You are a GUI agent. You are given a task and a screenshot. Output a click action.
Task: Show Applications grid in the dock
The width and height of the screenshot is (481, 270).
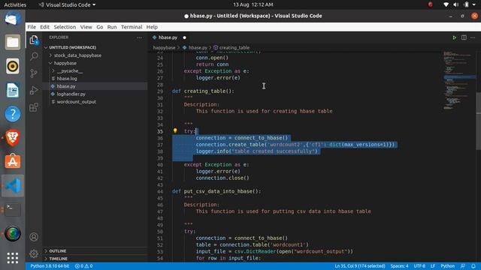13,258
